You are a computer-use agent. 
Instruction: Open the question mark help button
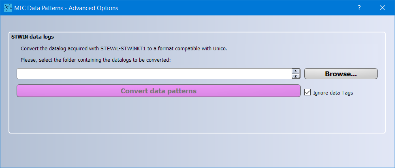tap(359, 8)
